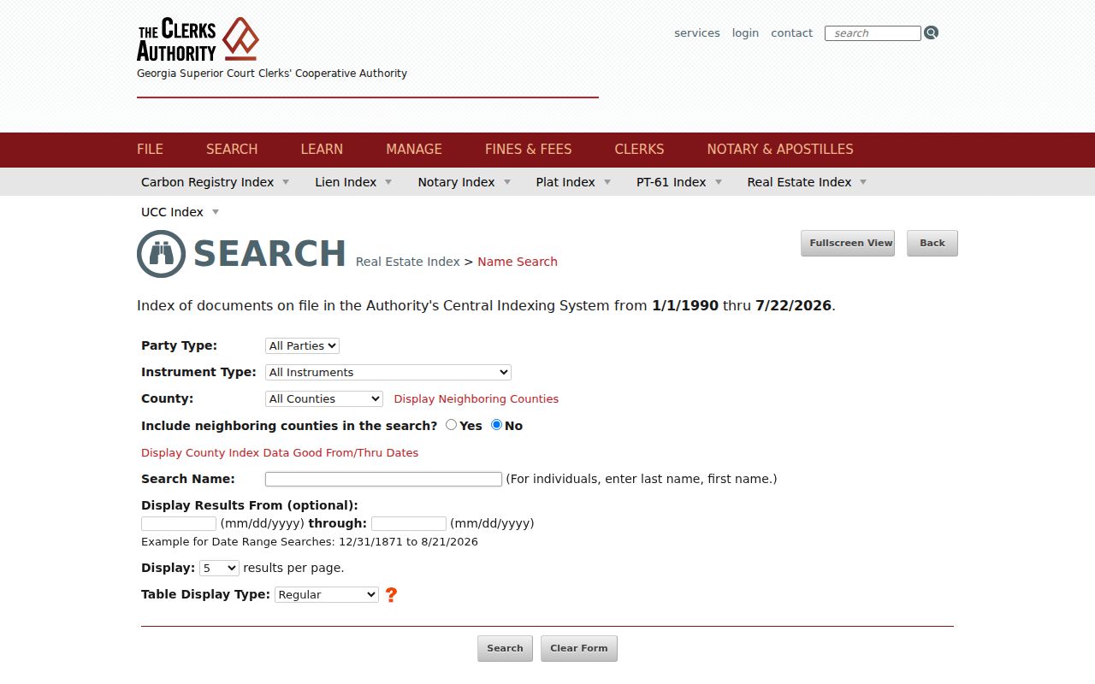Click the binoculars search icon

[x=161, y=254]
